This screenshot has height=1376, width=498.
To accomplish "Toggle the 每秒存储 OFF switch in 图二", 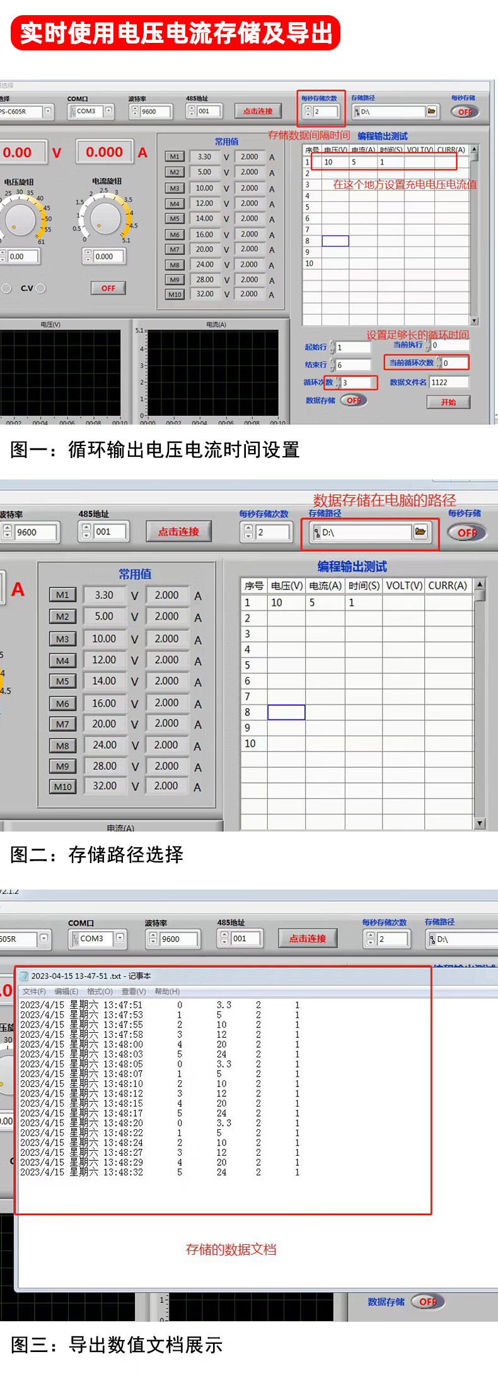I will 466,532.
